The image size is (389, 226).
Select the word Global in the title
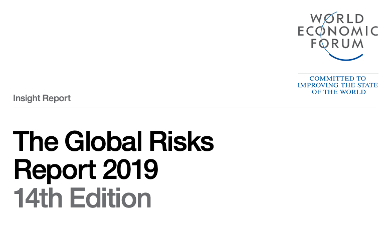point(103,141)
